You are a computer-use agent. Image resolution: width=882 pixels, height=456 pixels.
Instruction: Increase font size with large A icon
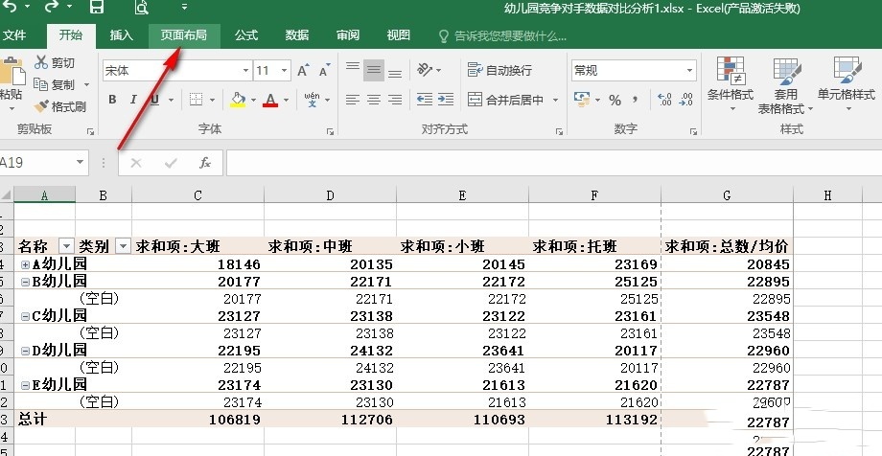303,71
